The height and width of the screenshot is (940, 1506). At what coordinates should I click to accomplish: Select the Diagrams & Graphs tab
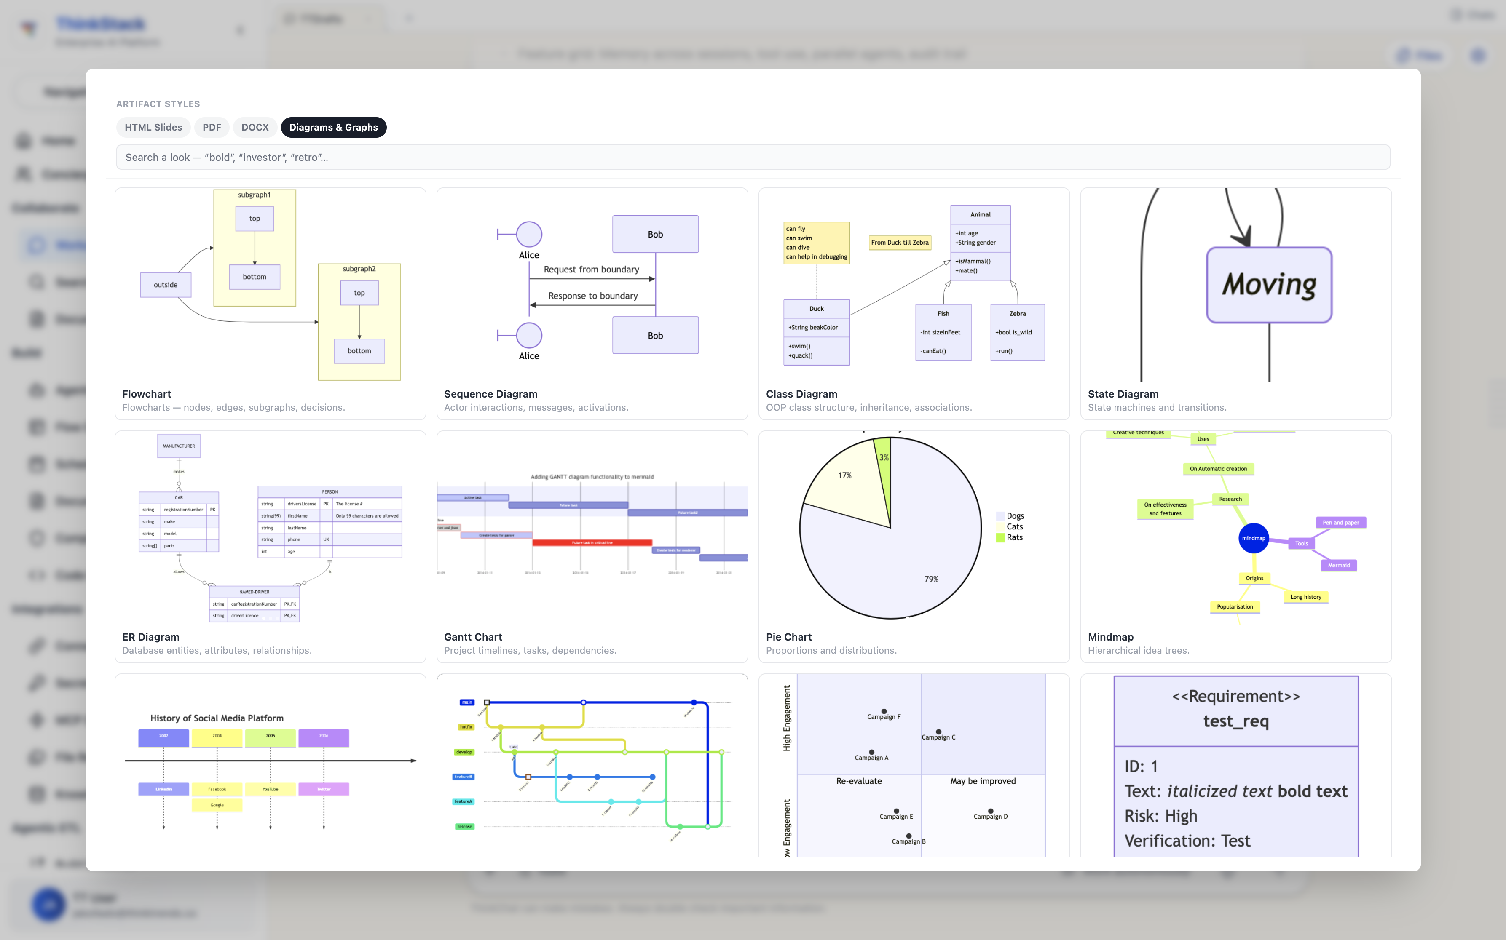(333, 128)
